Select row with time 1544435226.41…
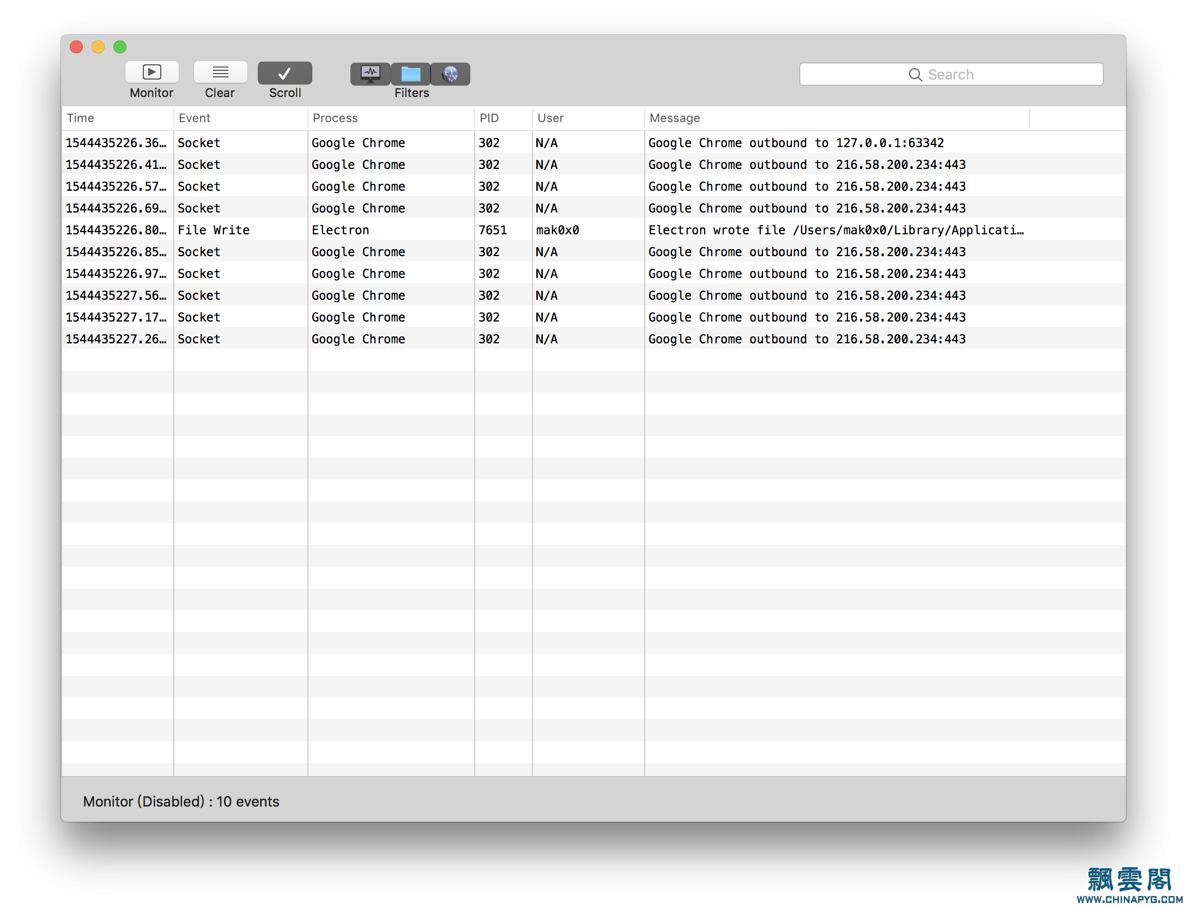This screenshot has width=1187, height=909. click(593, 164)
